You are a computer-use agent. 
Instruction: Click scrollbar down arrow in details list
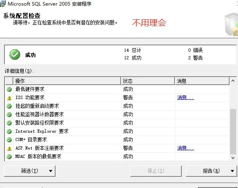click(x=233, y=158)
